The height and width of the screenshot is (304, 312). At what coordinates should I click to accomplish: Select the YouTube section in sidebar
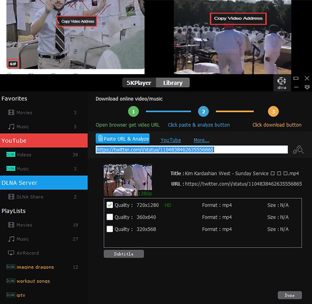[44, 141]
